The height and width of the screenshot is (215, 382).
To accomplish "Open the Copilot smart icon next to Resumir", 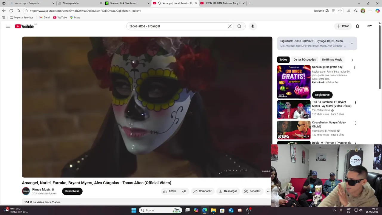I will pyautogui.click(x=327, y=11).
